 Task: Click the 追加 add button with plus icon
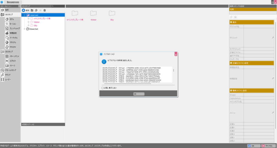coord(26,10)
